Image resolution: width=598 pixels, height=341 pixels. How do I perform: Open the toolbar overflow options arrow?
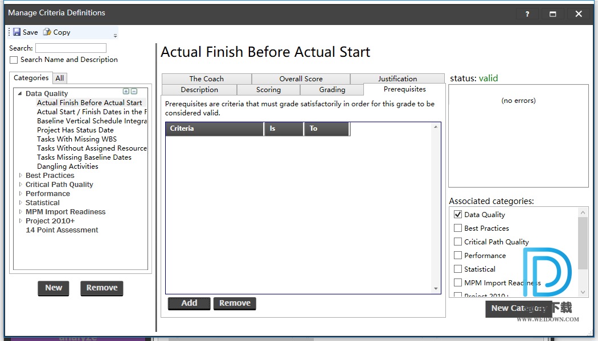point(115,35)
